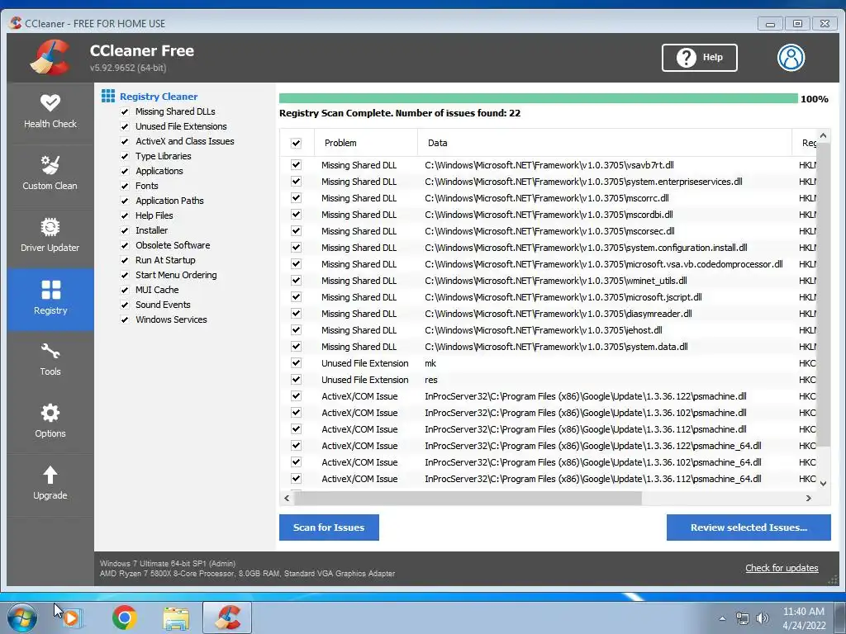Open the Options gear section
846x634 pixels.
pos(50,423)
